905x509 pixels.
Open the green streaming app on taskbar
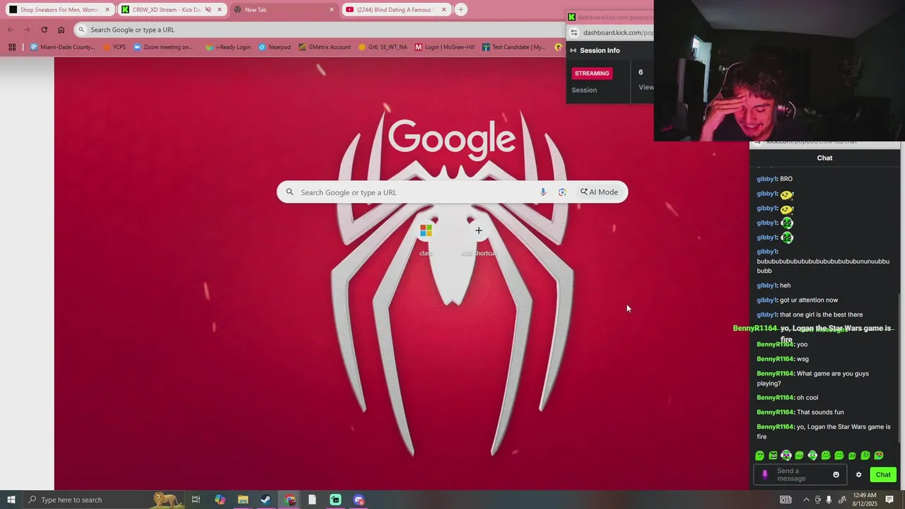pos(336,500)
